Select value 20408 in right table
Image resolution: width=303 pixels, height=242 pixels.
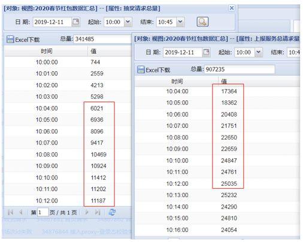(x=229, y=114)
